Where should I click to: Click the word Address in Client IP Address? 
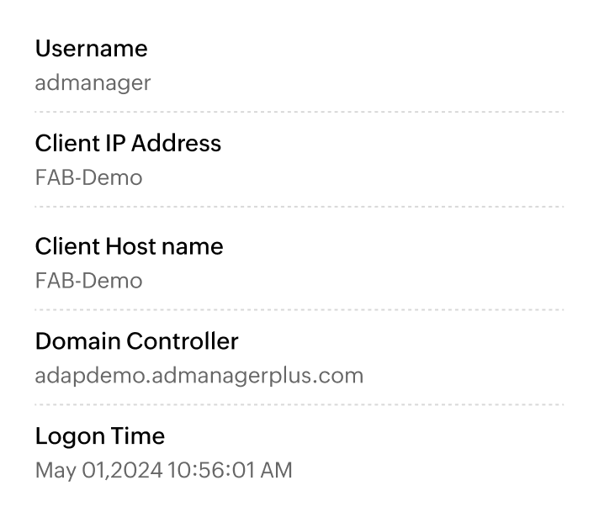coord(182,144)
